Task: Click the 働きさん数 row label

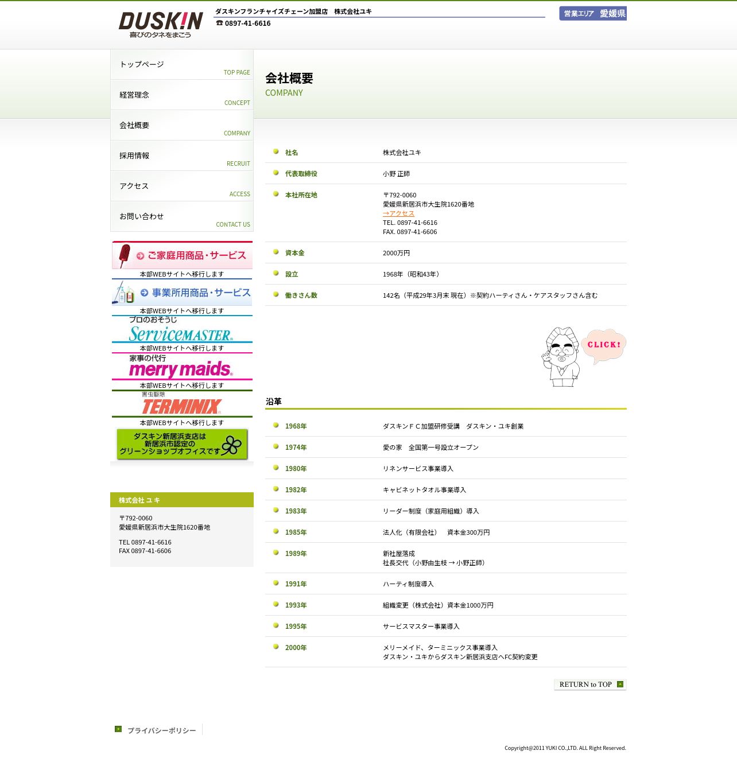Action: (x=301, y=295)
